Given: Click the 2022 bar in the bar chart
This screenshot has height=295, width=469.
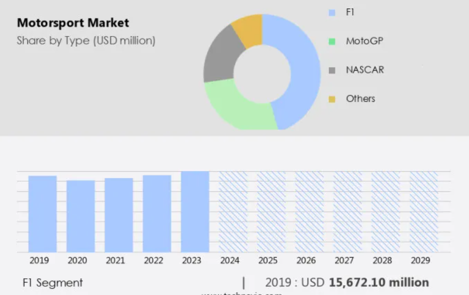Looking at the screenshot, I should coord(157,214).
